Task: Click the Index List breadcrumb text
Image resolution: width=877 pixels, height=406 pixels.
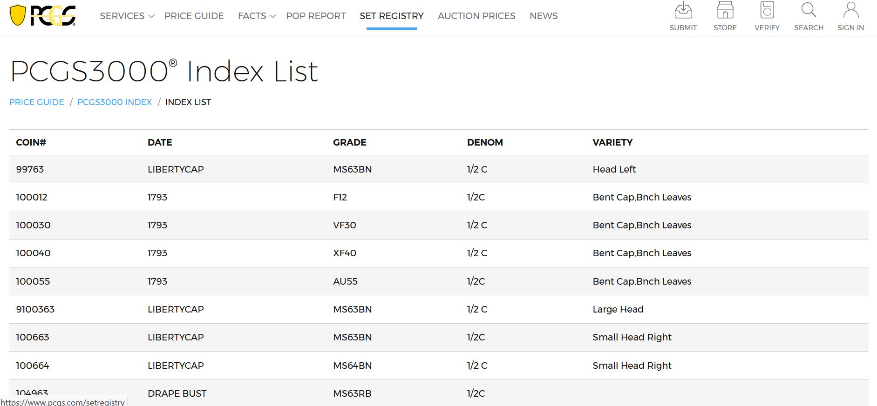Action: pyautogui.click(x=188, y=102)
